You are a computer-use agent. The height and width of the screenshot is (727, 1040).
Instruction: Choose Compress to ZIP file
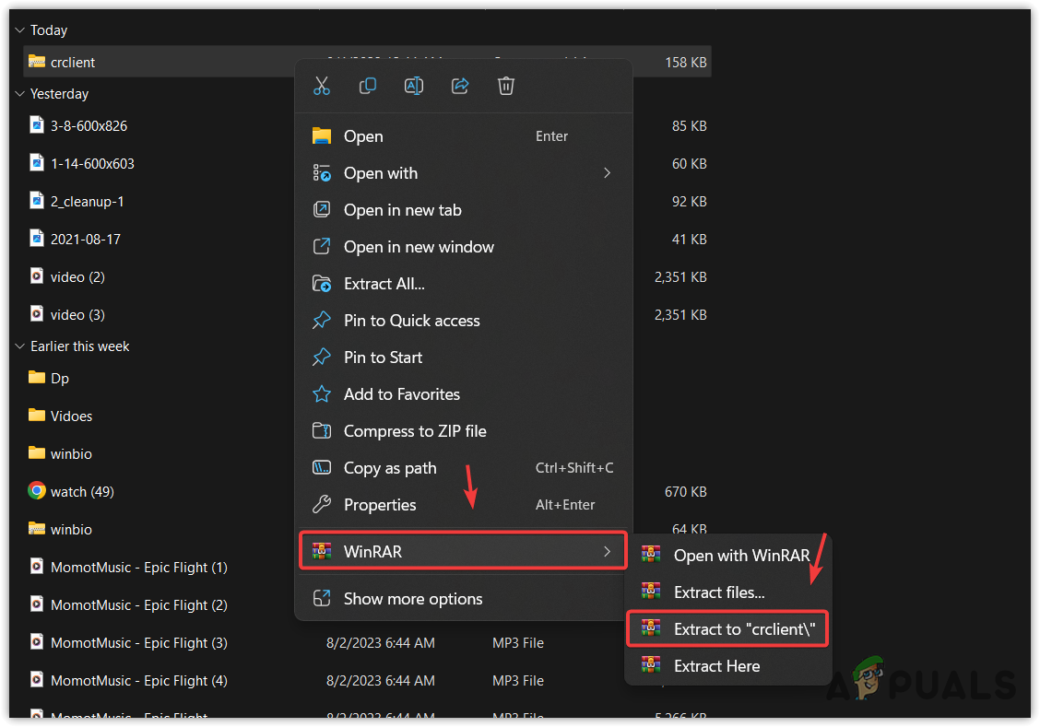point(415,431)
